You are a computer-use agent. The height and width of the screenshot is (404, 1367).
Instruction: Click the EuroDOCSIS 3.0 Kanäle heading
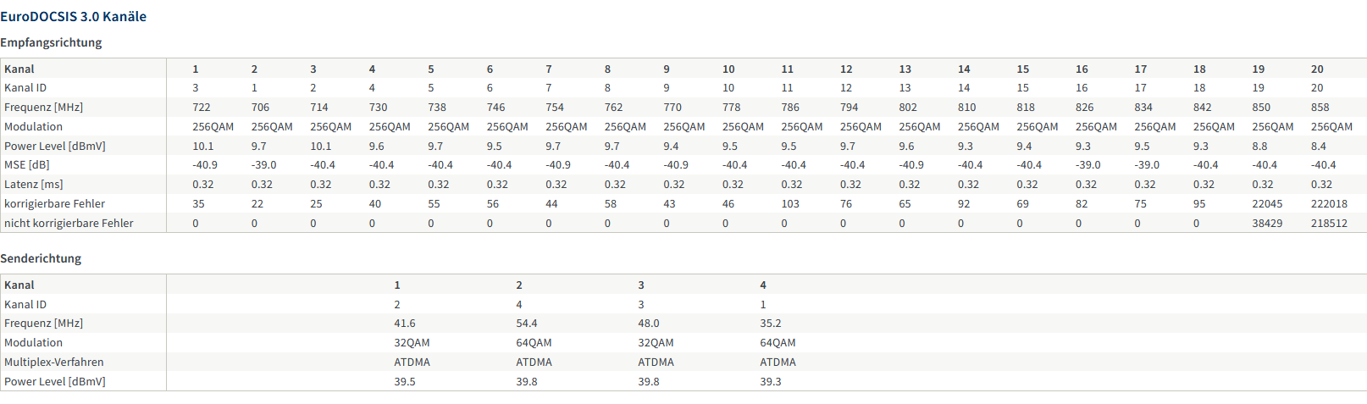tap(73, 16)
